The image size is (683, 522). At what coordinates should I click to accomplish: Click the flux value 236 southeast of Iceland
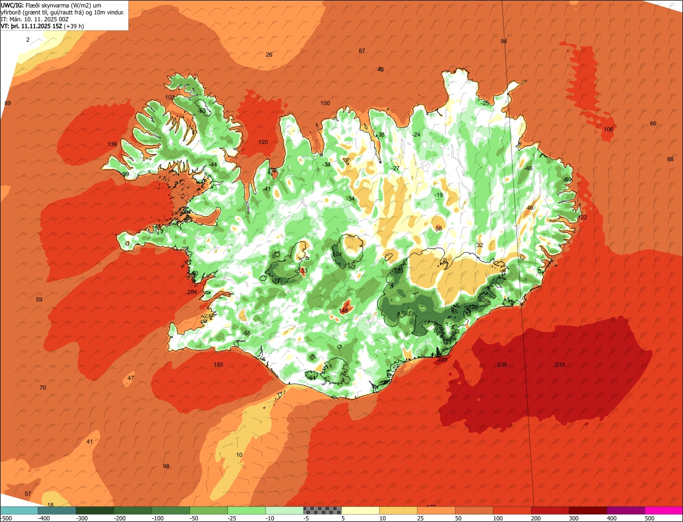(502, 365)
